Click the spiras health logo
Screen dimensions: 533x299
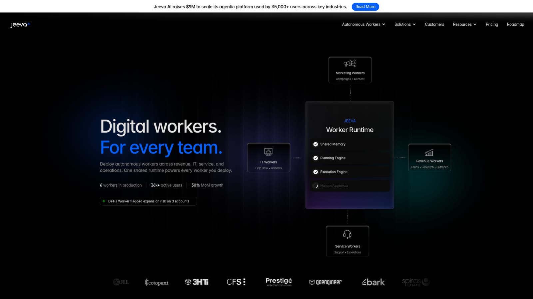[x=416, y=282]
